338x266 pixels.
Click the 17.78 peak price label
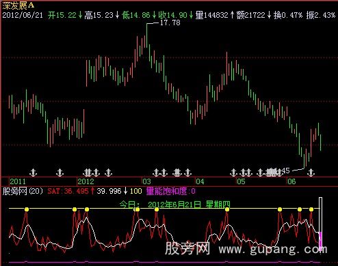coord(170,23)
